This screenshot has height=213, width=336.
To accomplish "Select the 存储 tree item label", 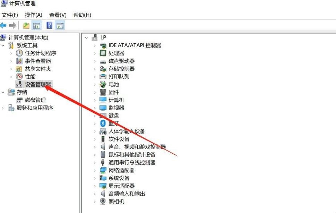I will point(22,92).
